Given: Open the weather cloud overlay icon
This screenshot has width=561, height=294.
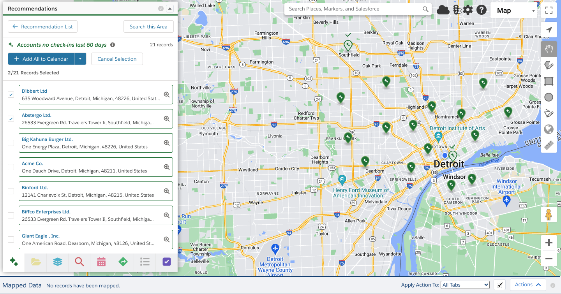Looking at the screenshot, I should [x=443, y=10].
